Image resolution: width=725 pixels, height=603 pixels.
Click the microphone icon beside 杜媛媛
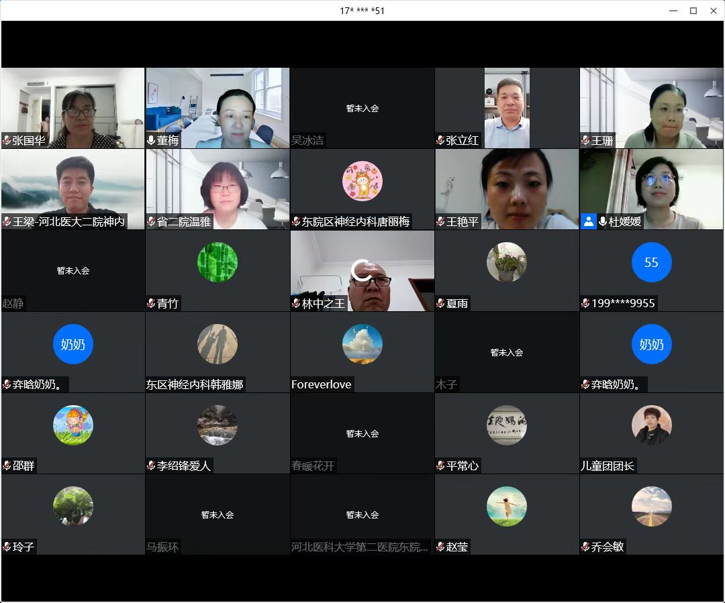pos(603,222)
